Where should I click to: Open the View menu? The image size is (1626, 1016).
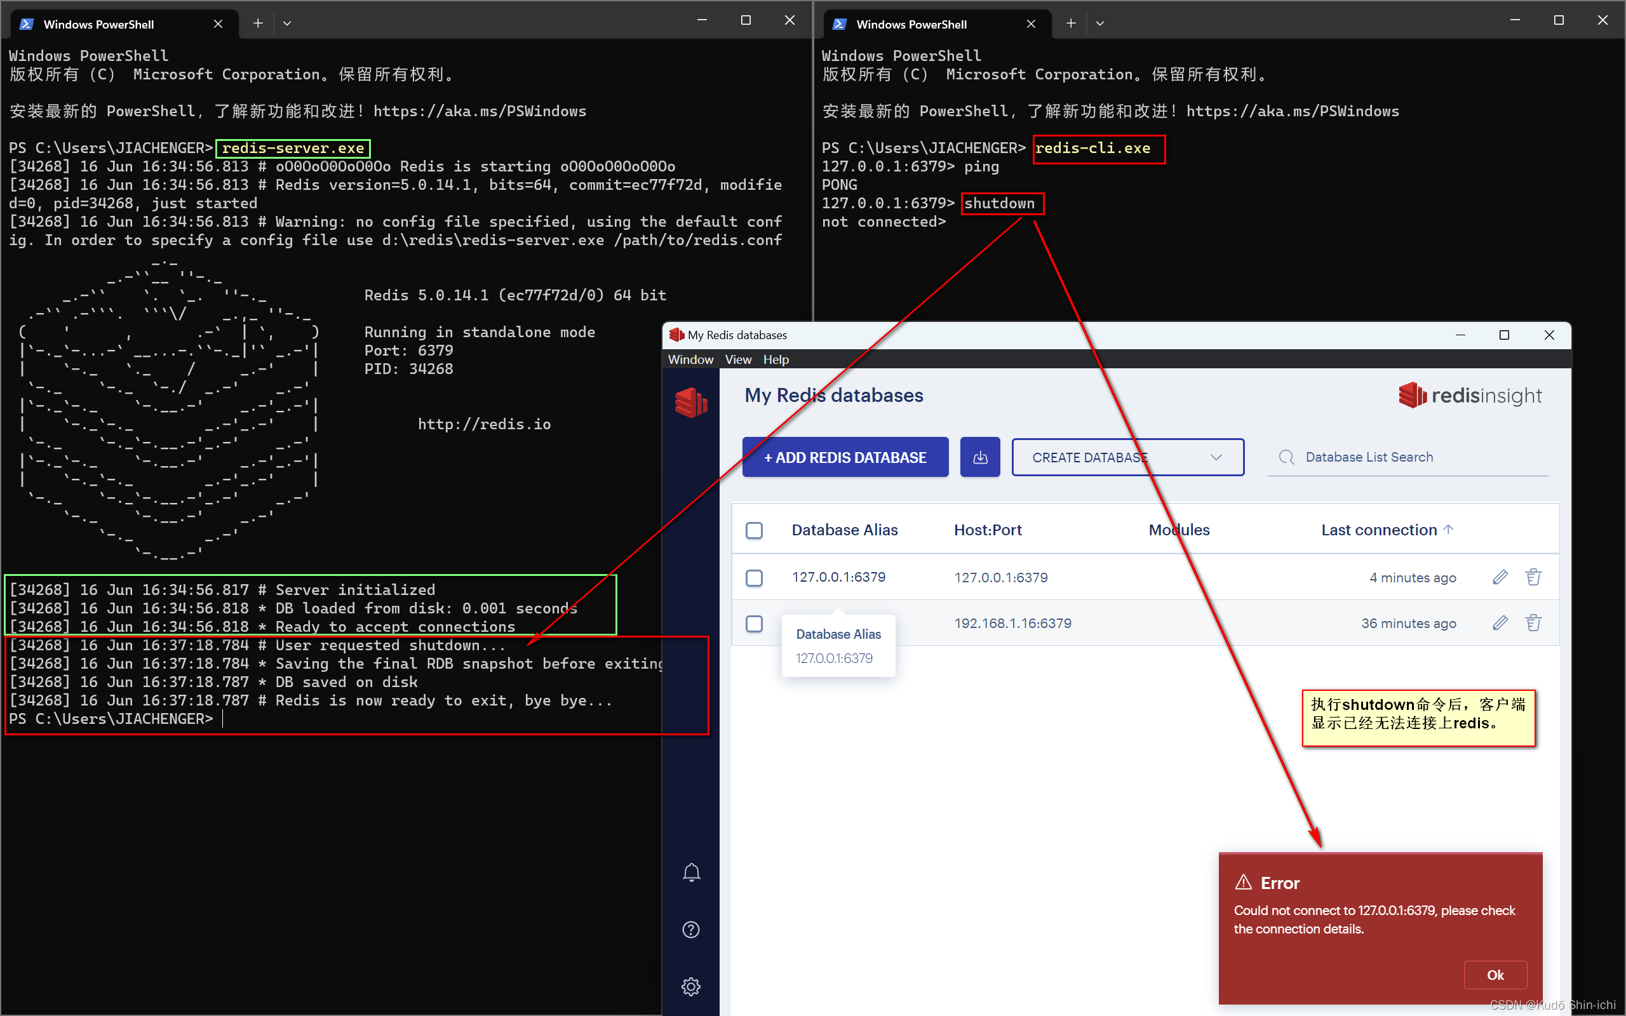[738, 359]
